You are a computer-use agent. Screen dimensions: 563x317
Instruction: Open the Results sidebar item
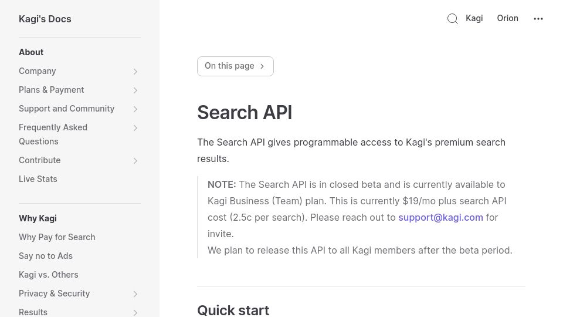[x=33, y=312]
